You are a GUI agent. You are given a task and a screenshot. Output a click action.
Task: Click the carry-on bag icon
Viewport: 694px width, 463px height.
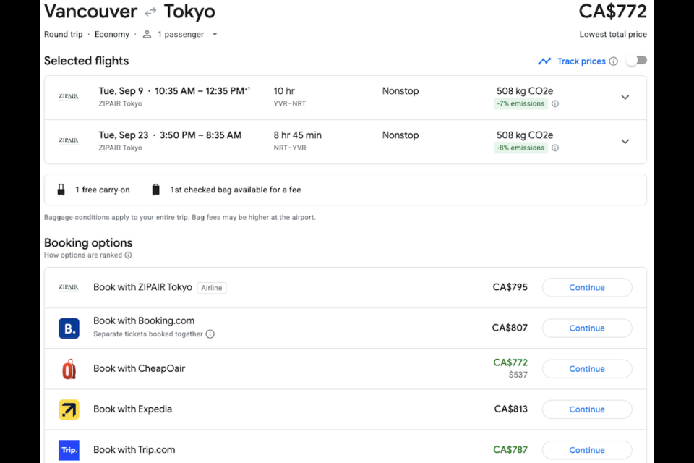click(61, 190)
